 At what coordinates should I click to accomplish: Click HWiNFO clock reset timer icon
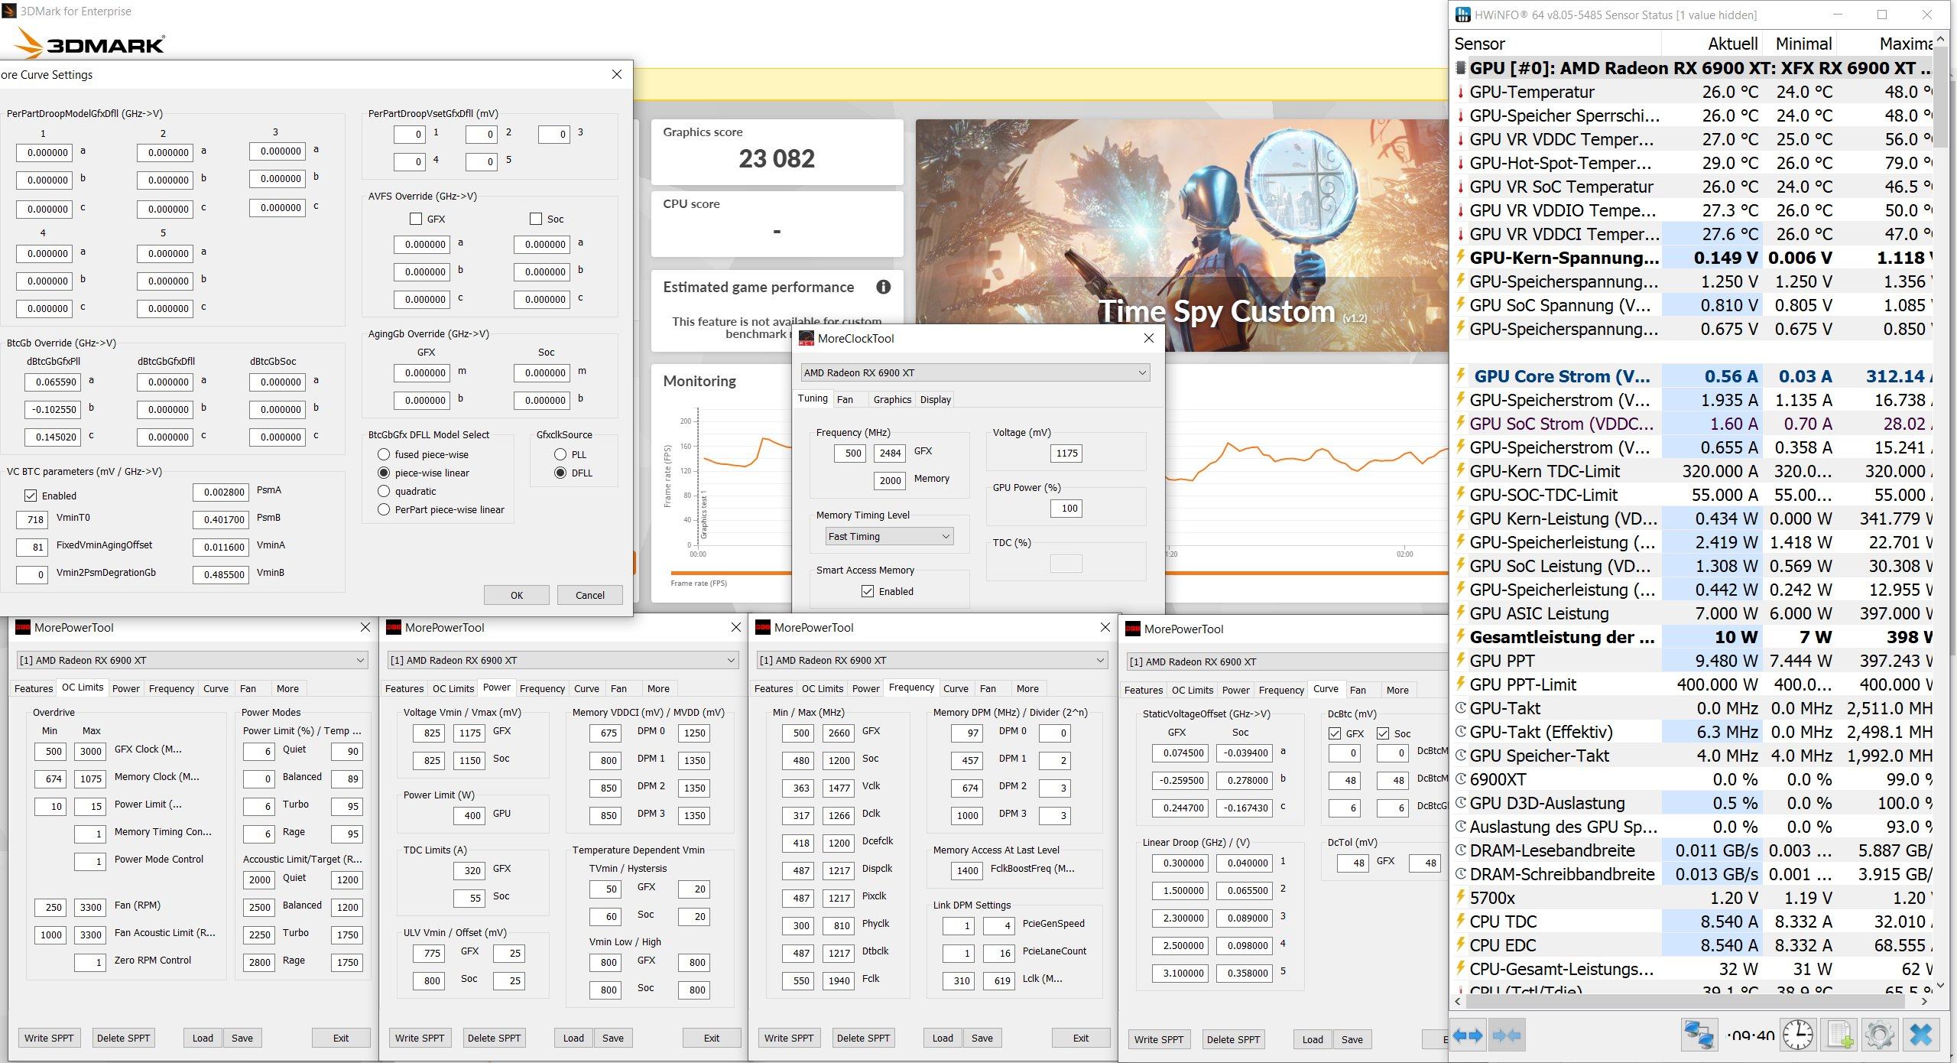coord(1798,1035)
